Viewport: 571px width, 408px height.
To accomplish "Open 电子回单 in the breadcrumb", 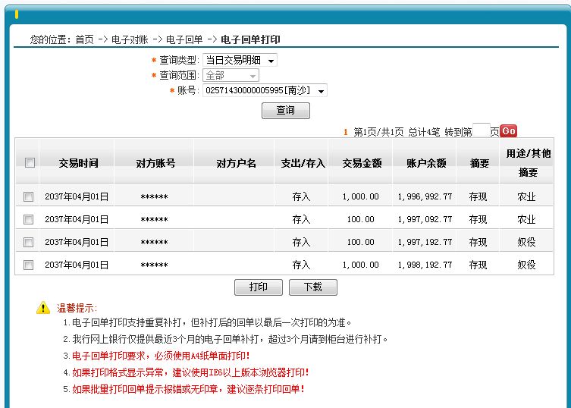I will (184, 39).
